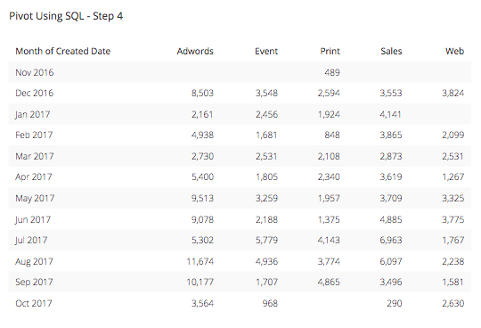481x328 pixels.
Task: Select the 'Jan 2017' row label
Action: 33,114
